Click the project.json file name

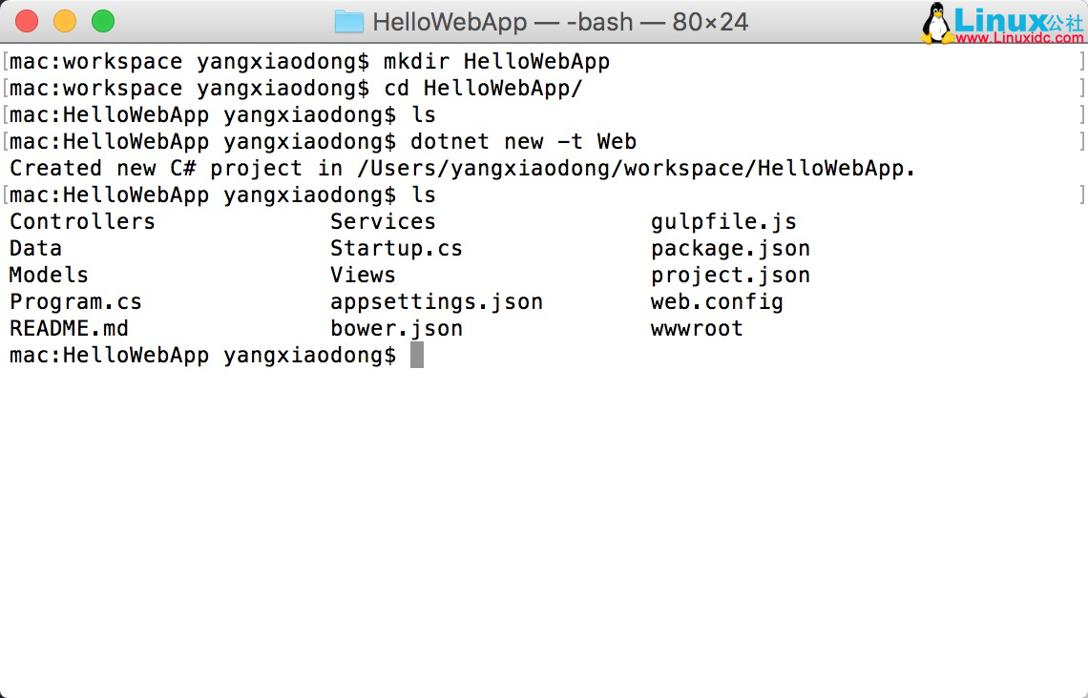[x=730, y=275]
